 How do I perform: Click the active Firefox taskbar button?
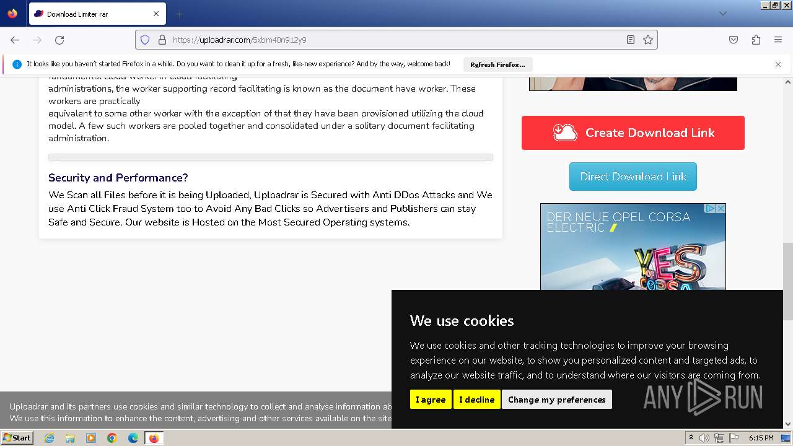(154, 438)
